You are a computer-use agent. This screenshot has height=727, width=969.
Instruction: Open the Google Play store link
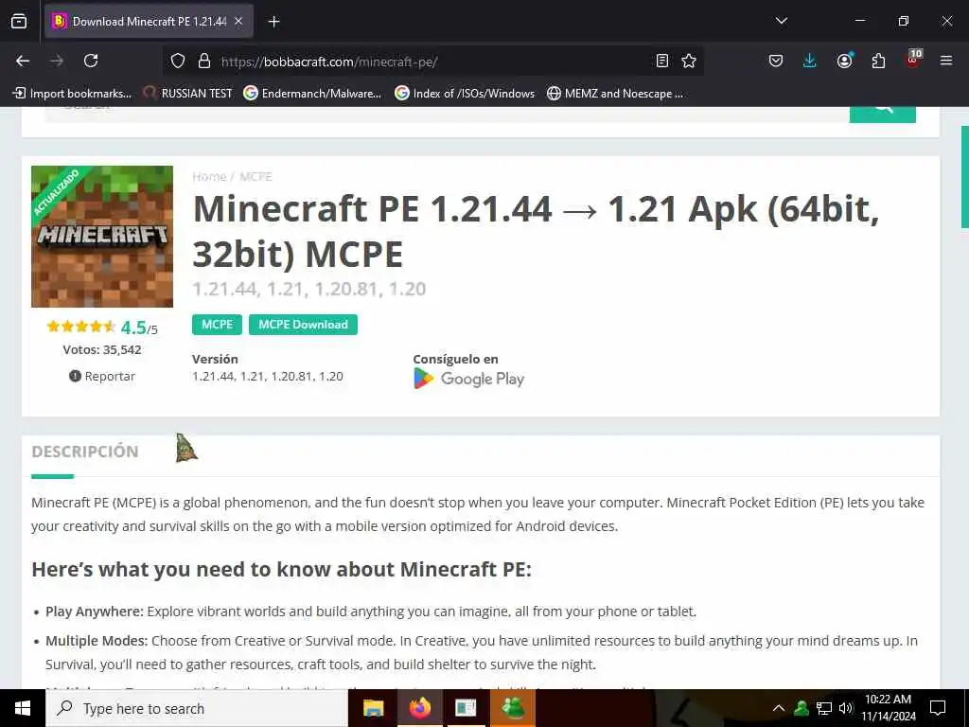coord(469,379)
